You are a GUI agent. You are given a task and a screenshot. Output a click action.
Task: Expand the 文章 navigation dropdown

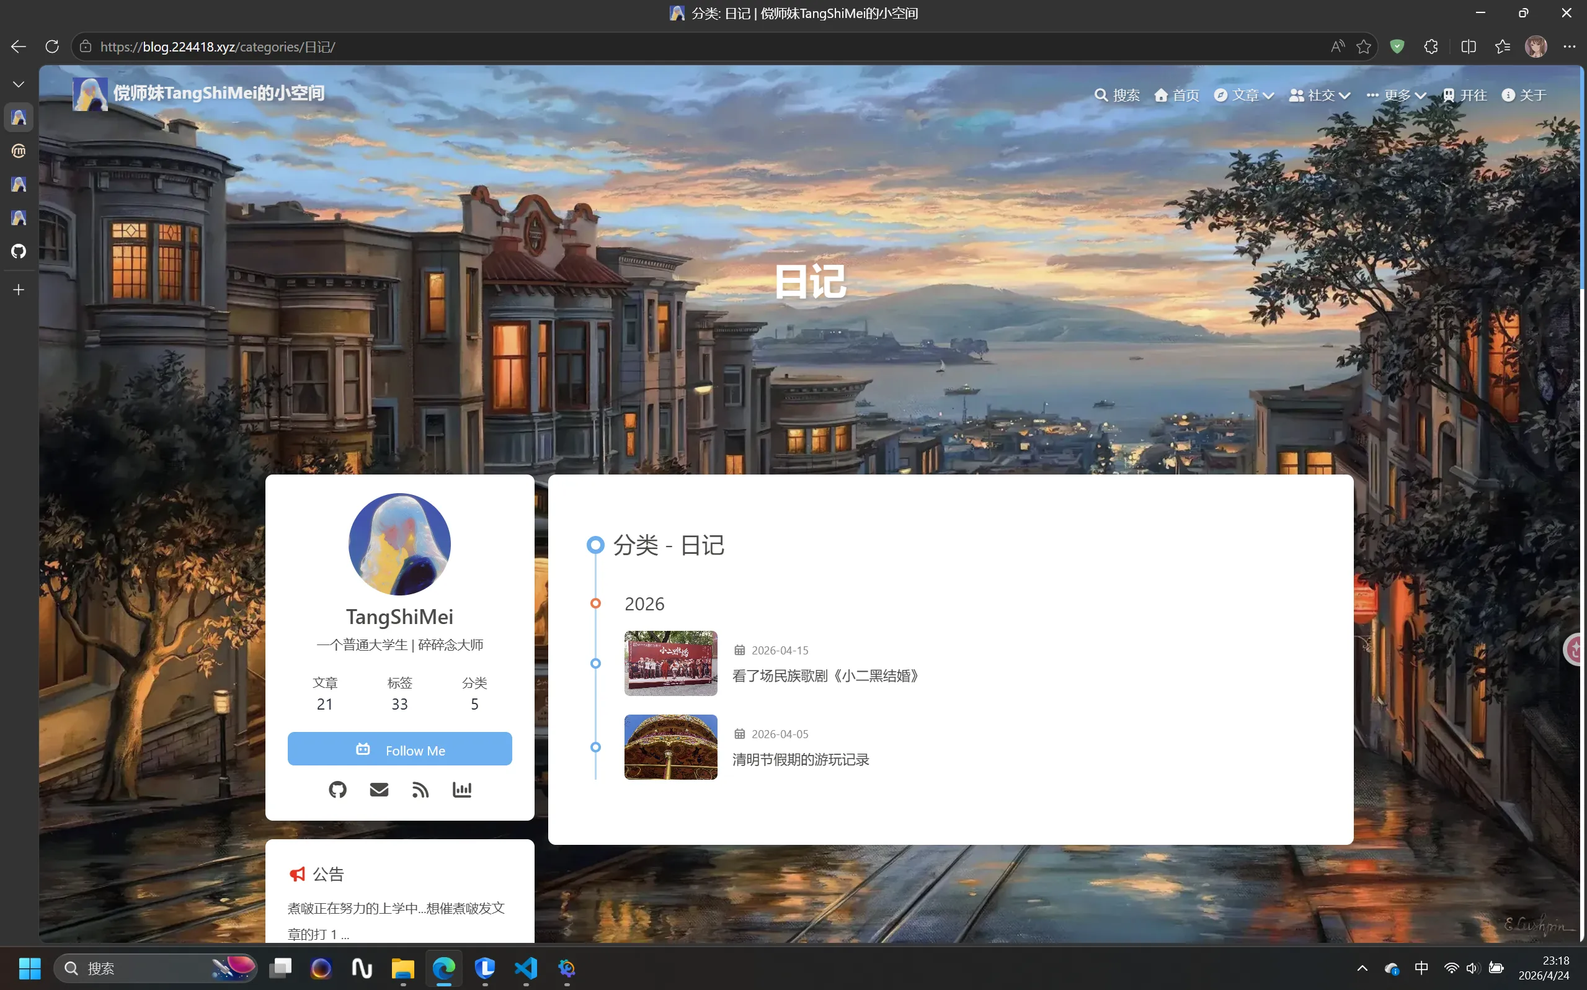[1244, 96]
